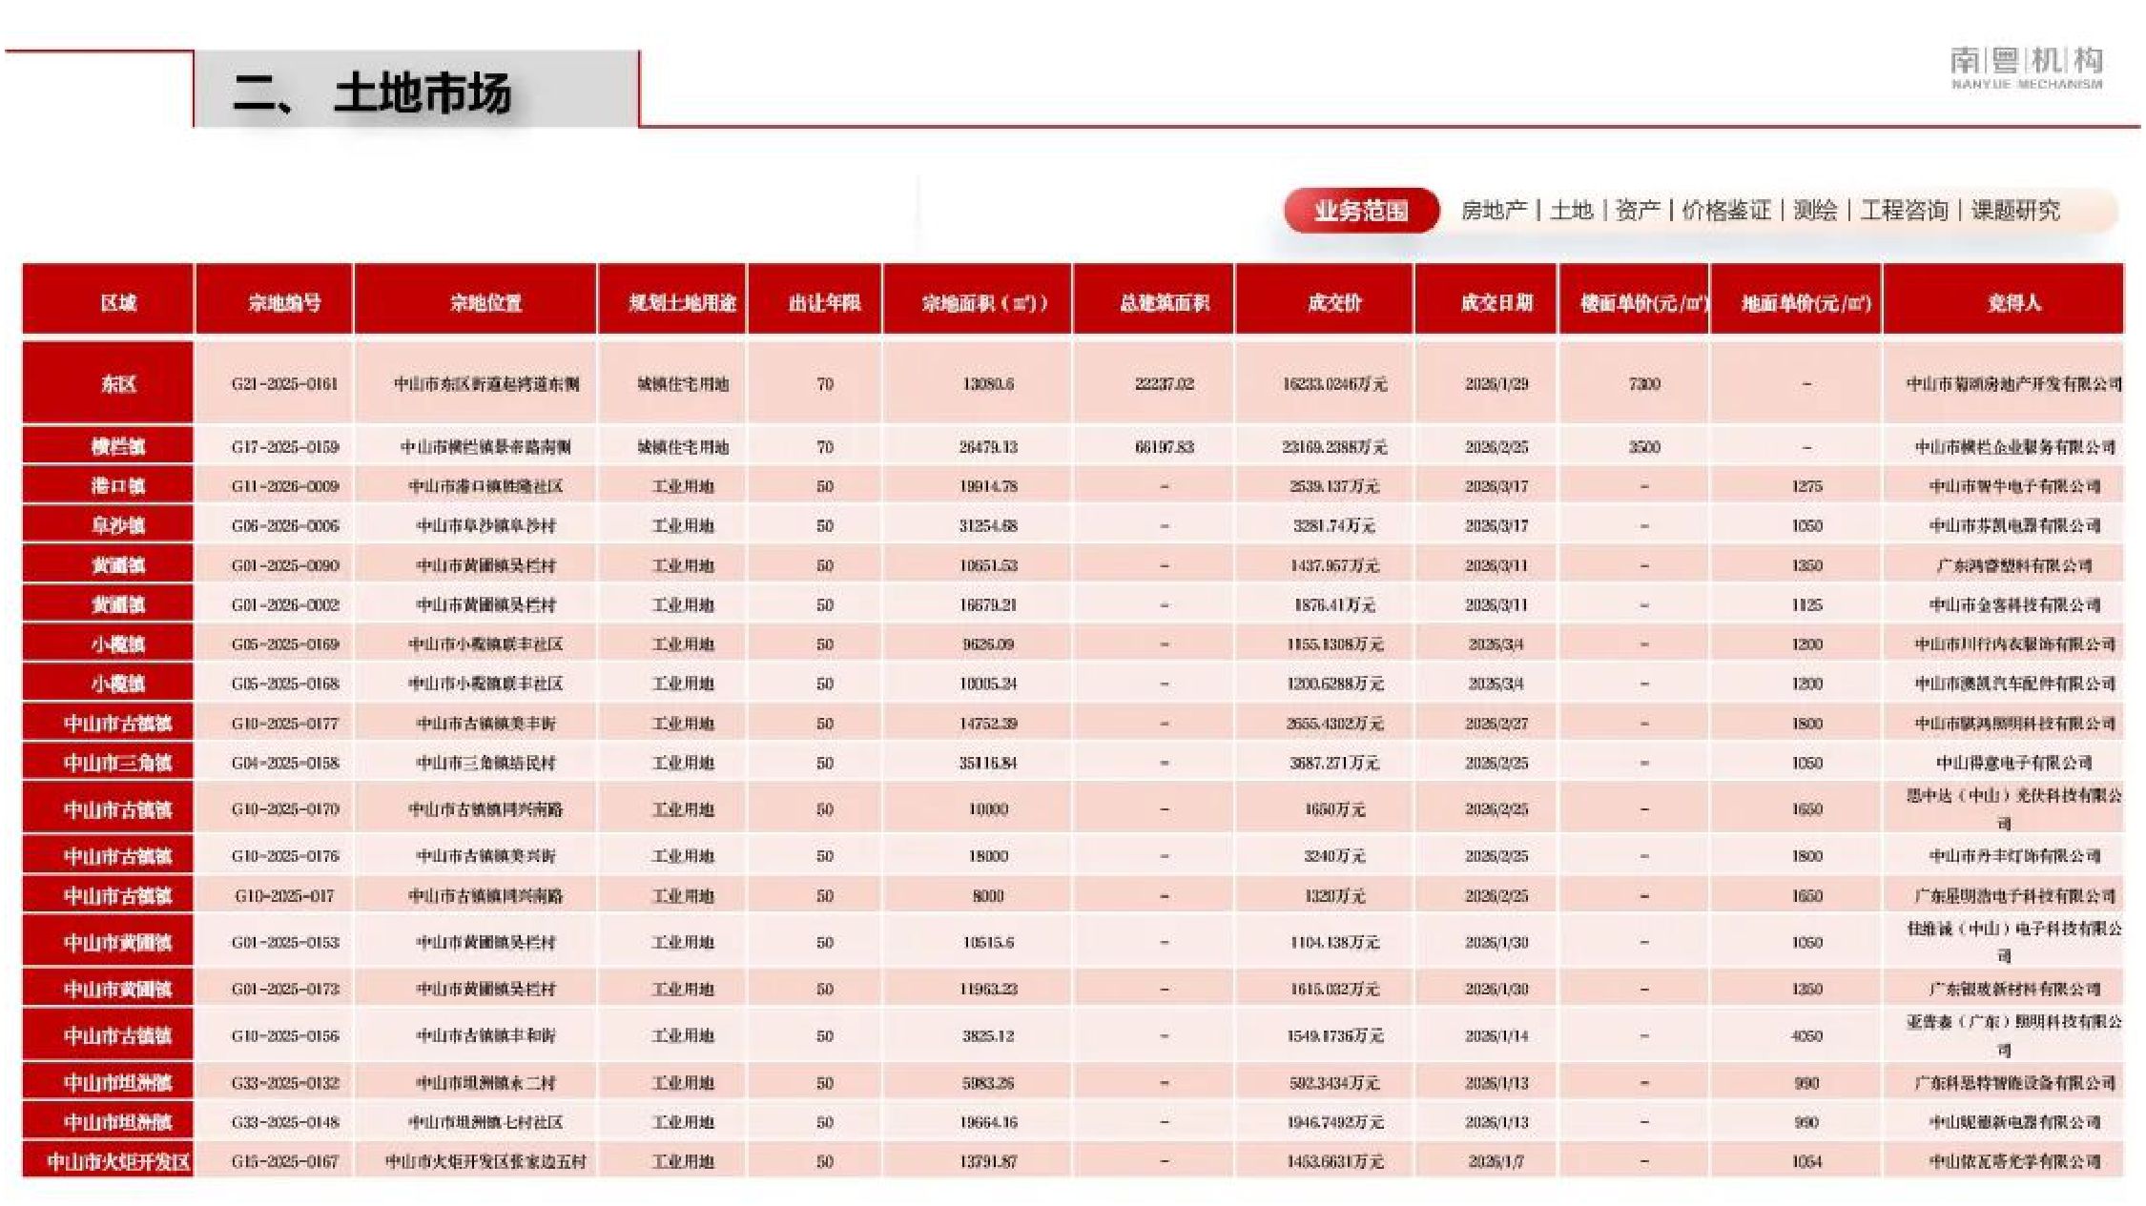The height and width of the screenshot is (1206, 2146).
Task: Click parcel number G10-2025-0170
Action: coord(284,809)
